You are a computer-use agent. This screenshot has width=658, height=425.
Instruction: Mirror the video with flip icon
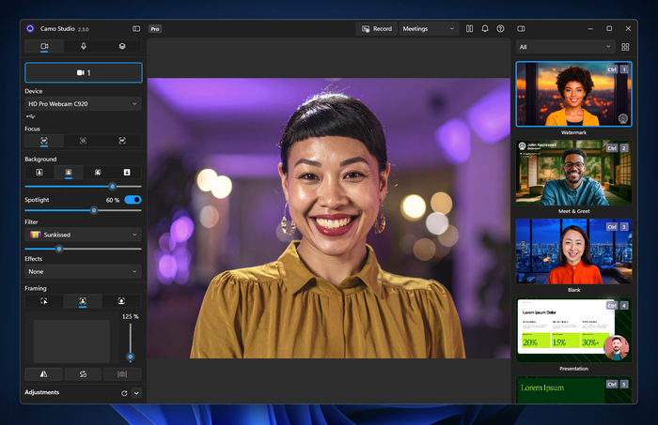tap(43, 374)
